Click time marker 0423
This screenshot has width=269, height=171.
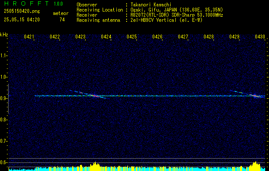(x=80, y=37)
